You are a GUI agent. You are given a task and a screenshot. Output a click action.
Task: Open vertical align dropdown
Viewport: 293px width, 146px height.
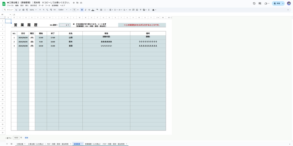pos(116,10)
